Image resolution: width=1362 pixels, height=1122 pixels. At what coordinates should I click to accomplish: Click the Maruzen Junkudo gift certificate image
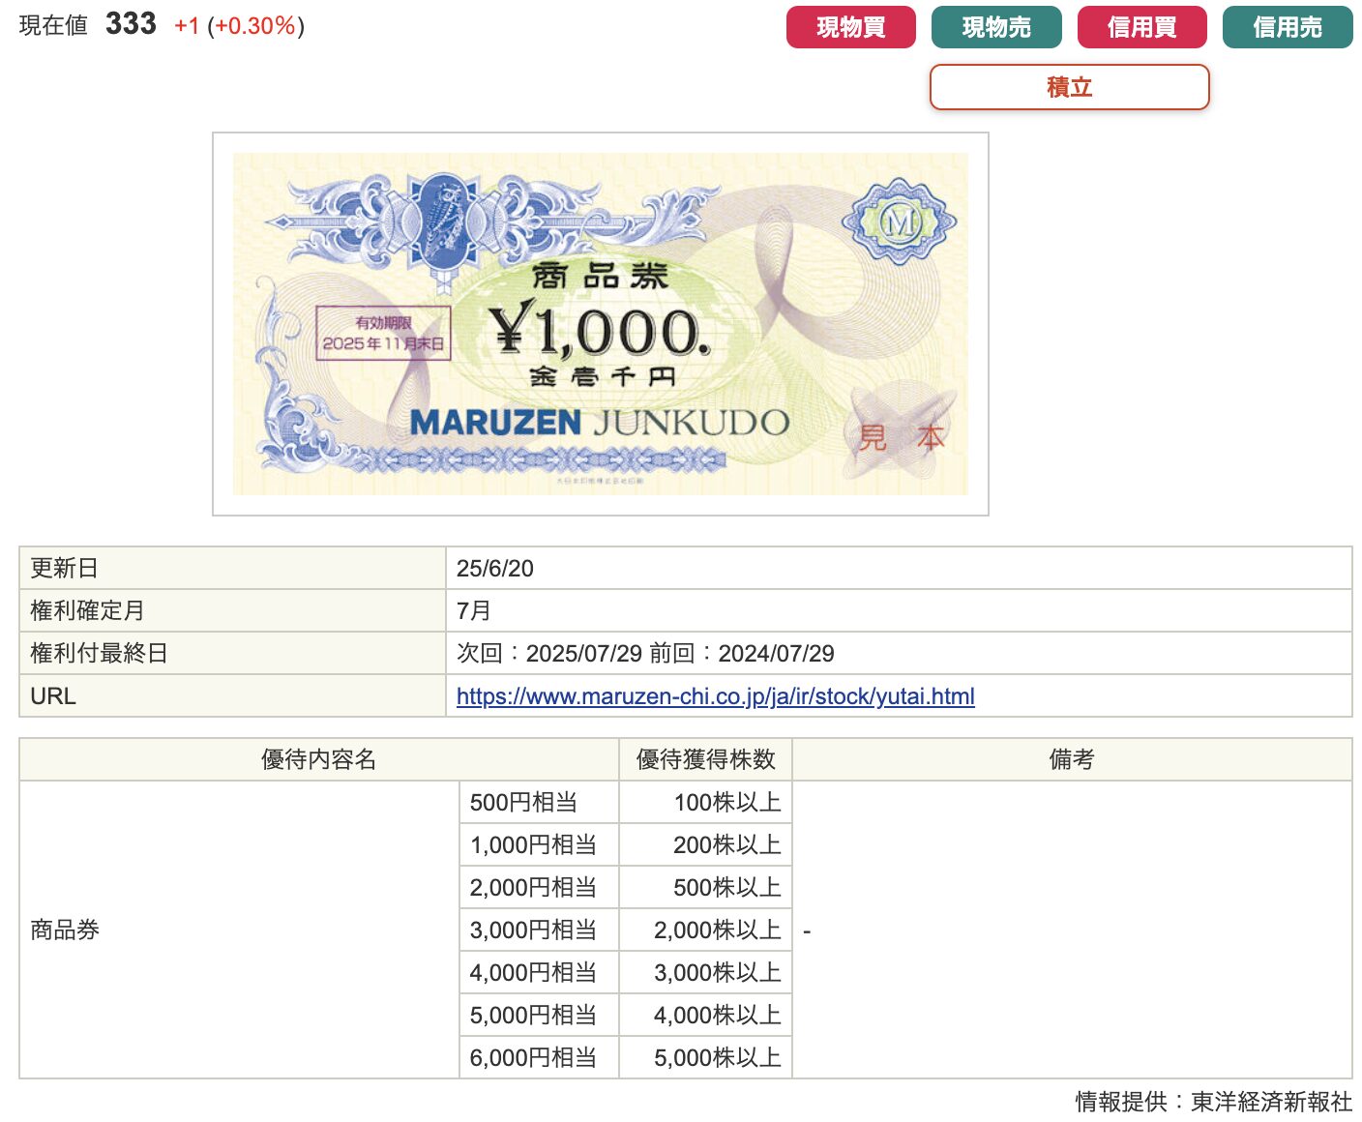(600, 324)
